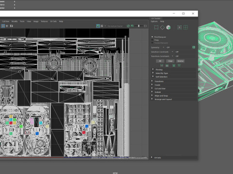Image resolution: width=233 pixels, height=174 pixels.
Task: Select the Tweak/Marquee radio option
Action: [152, 43]
